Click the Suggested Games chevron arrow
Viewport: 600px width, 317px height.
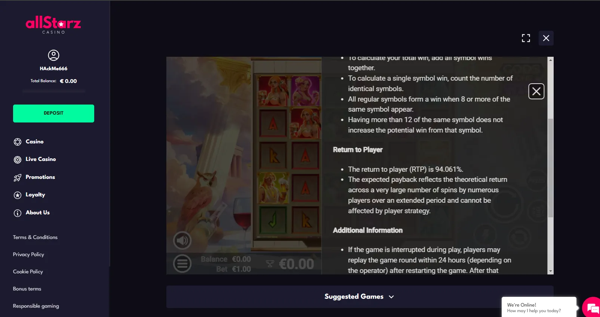tap(391, 297)
